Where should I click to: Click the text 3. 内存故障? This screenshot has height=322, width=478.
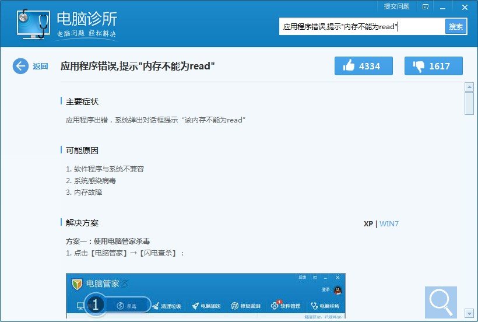[x=84, y=192]
